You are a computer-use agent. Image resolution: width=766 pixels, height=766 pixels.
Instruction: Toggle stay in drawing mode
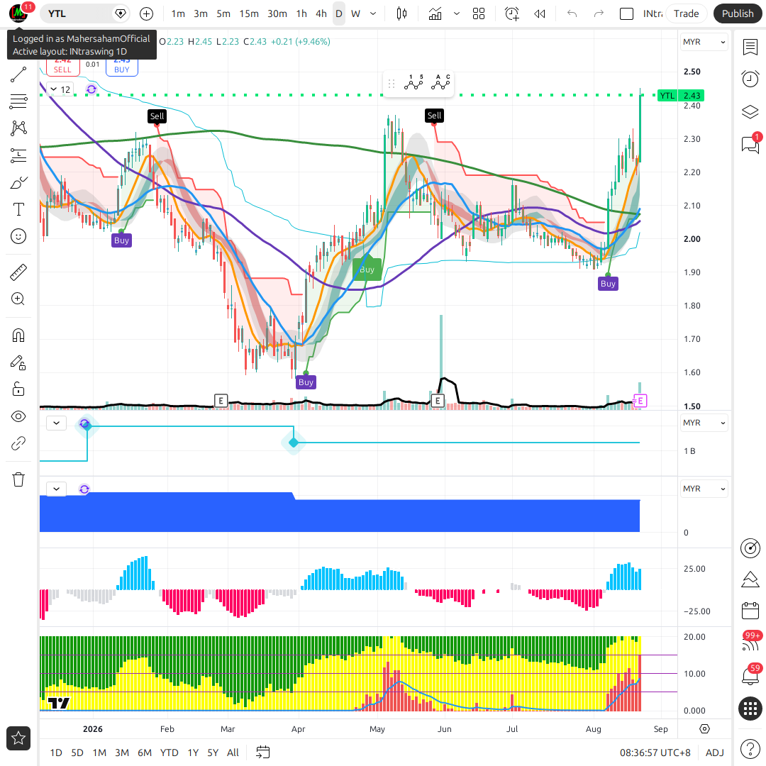[x=18, y=362]
